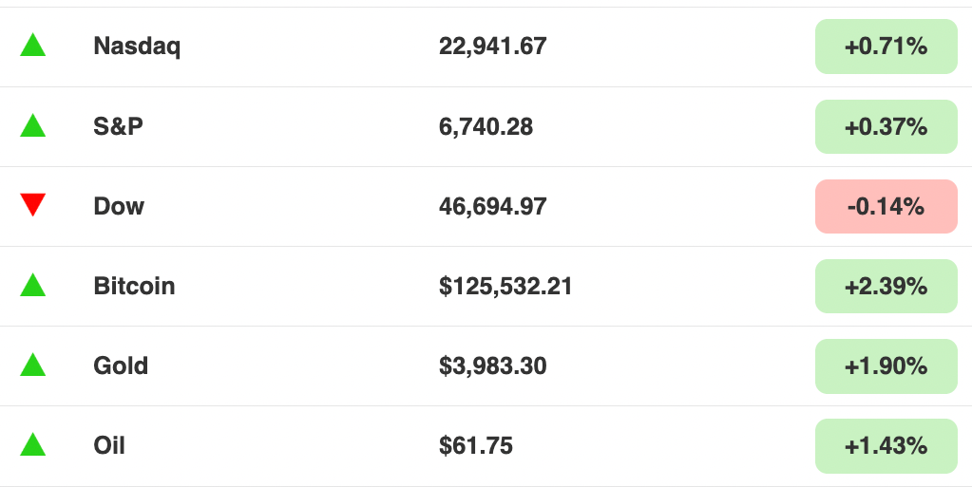
Task: Open the Bitcoin name link
Action: [x=134, y=286]
